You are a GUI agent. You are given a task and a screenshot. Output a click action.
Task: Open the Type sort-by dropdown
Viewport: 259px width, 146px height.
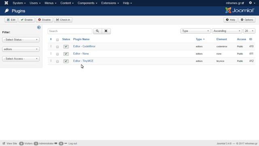coord(195,31)
